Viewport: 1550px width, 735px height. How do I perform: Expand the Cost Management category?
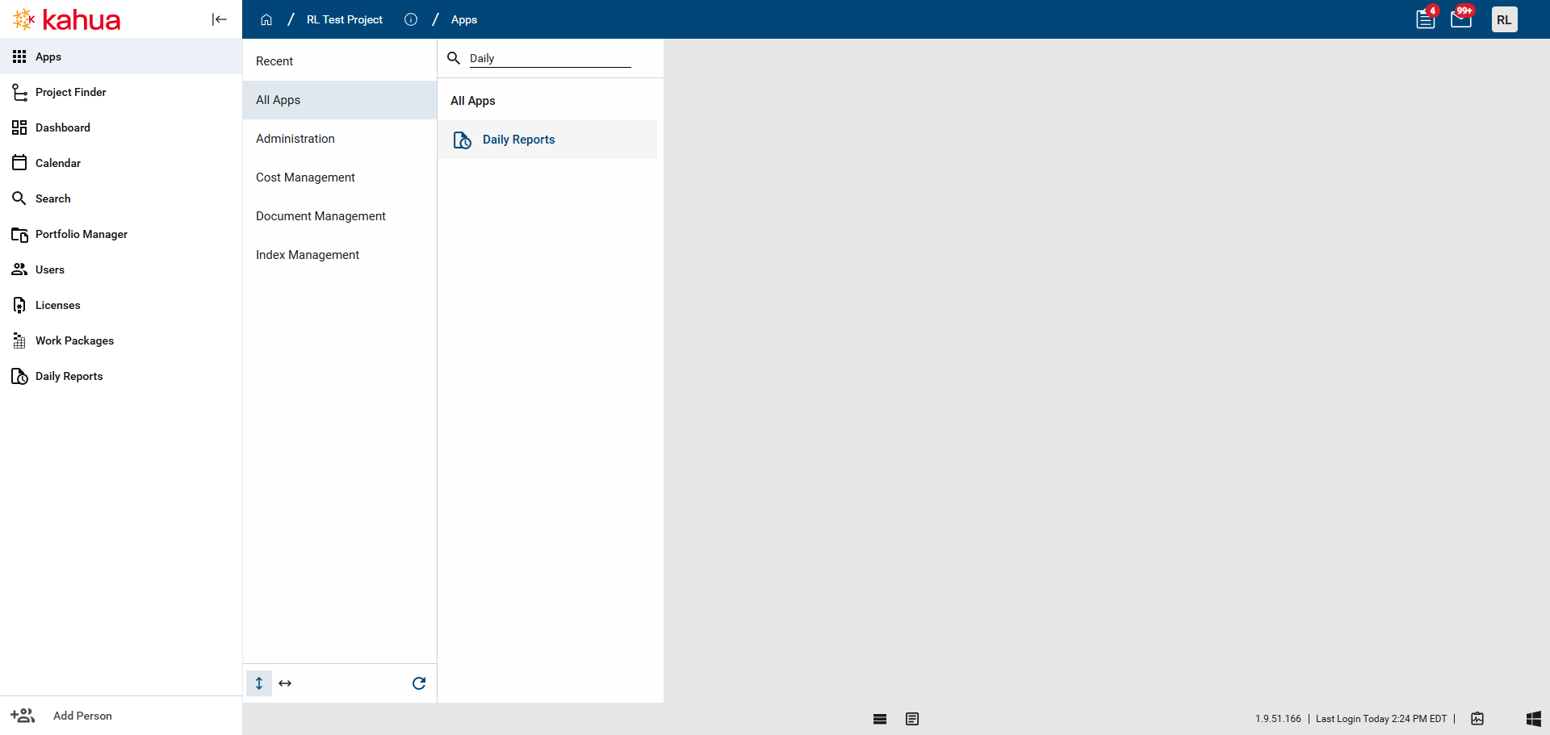305,177
